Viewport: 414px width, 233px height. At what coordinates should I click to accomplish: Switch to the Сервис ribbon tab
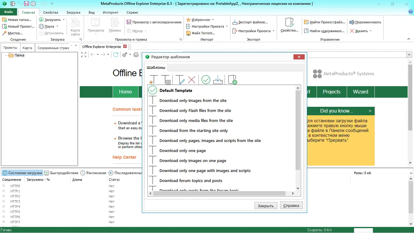tap(132, 12)
